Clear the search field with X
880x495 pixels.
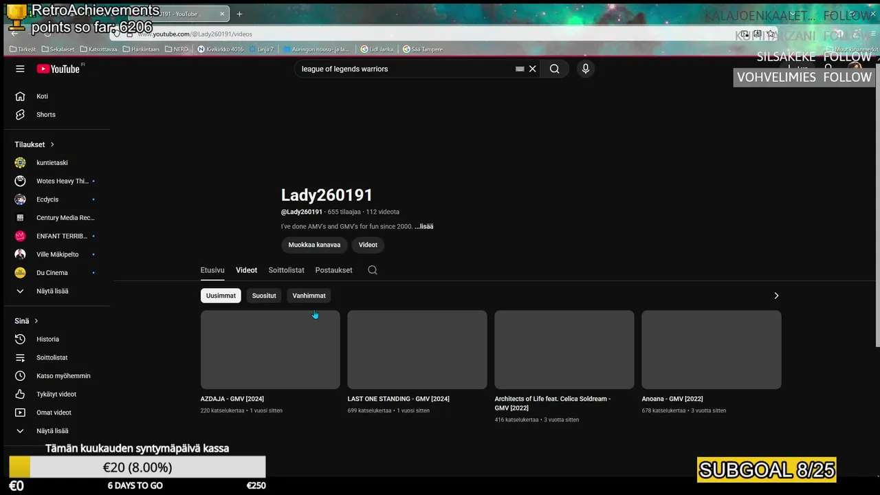pos(532,69)
